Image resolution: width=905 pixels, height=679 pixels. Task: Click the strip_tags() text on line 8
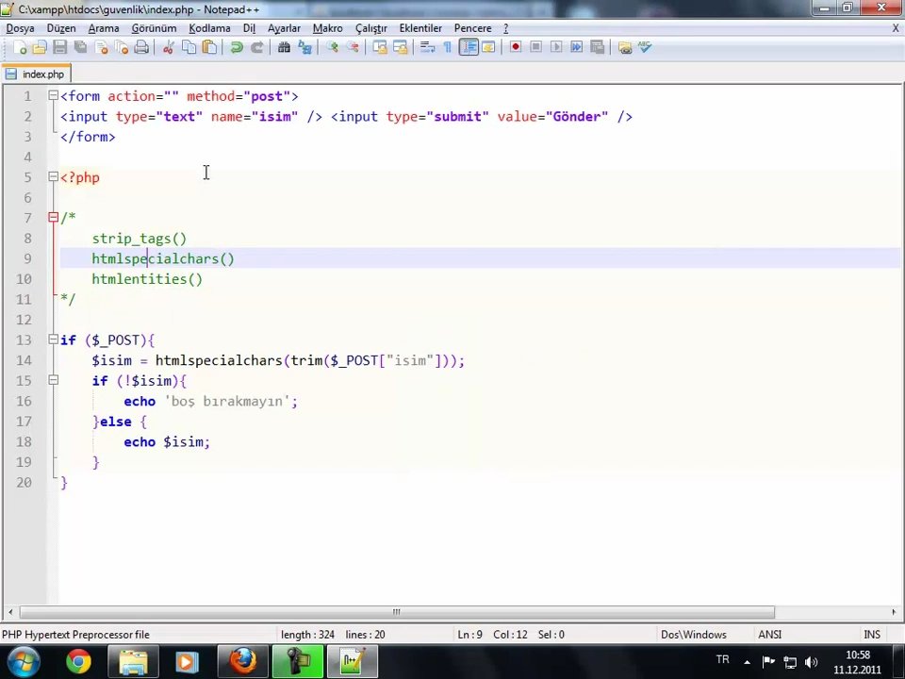140,239
